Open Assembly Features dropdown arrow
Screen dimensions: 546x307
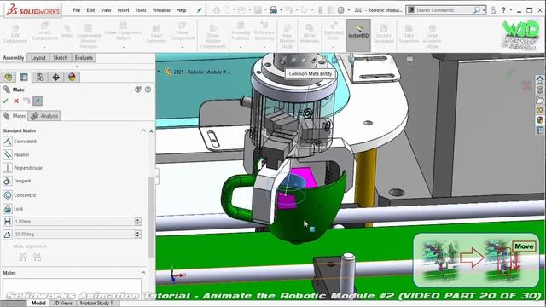241,47
